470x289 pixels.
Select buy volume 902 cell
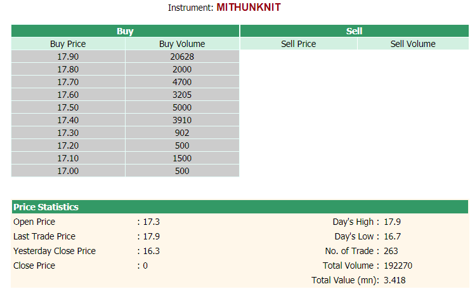[182, 133]
